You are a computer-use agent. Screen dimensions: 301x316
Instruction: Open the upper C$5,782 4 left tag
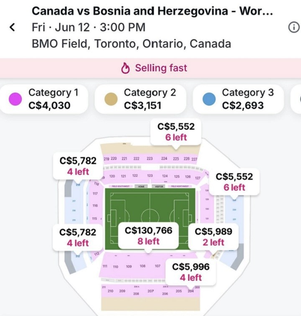(78, 166)
